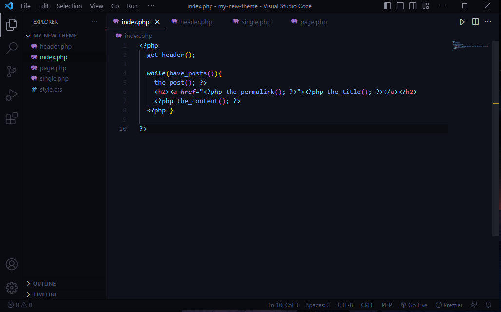Customize Layout from the title bar
Image resolution: width=501 pixels, height=312 pixels.
425,6
